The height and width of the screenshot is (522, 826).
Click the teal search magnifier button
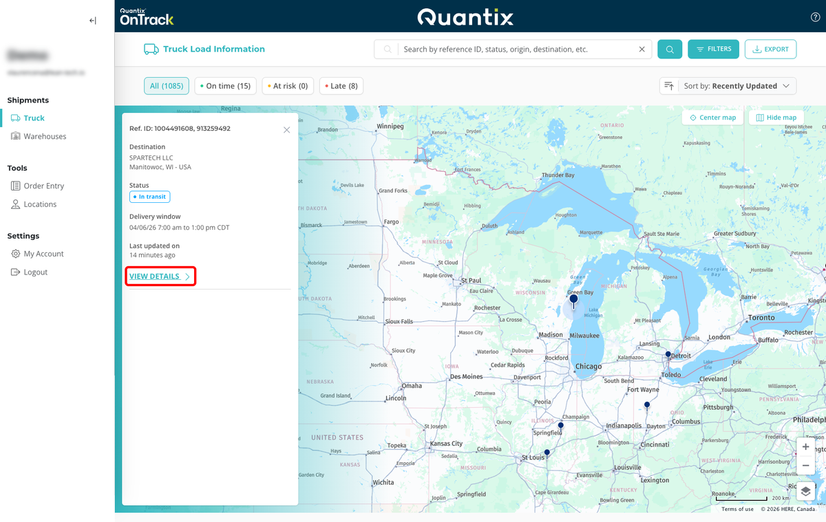tap(669, 50)
